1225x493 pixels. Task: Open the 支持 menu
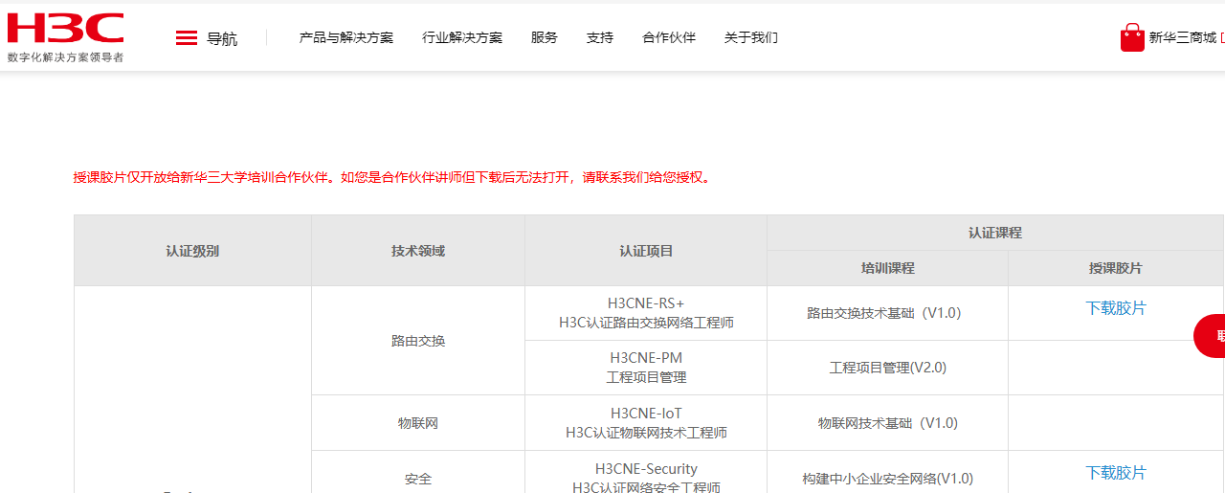tap(600, 38)
